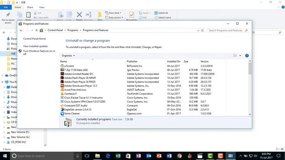285x160 pixels.
Task: Open Outlook from the taskbar
Action: click(149, 156)
